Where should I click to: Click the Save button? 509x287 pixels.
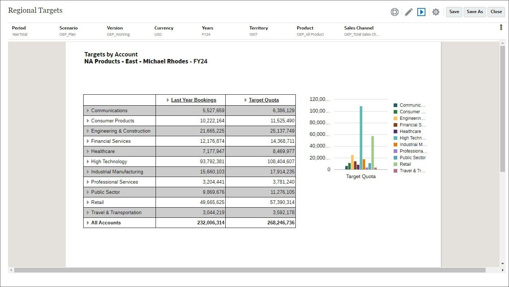coord(454,12)
